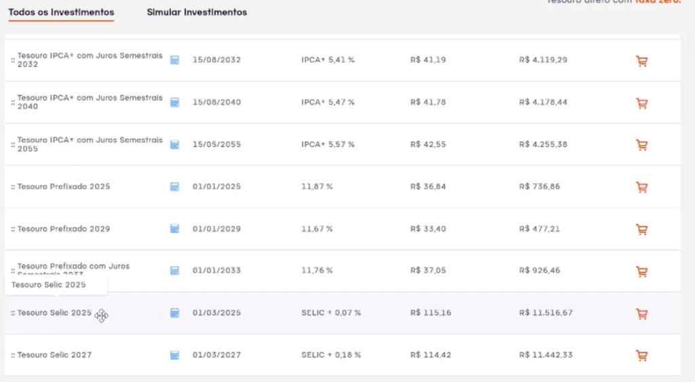The image size is (695, 382).
Task: Open calculator for IPCA+ Juros Semestrais 2055
Action: click(174, 145)
